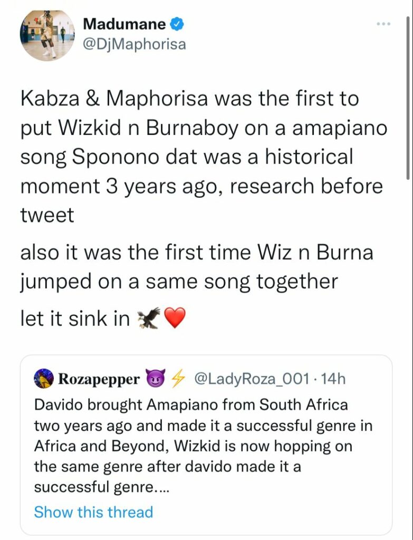Click the vertical scrollbar on the right edge
This screenshot has width=413, height=540.
[x=408, y=98]
